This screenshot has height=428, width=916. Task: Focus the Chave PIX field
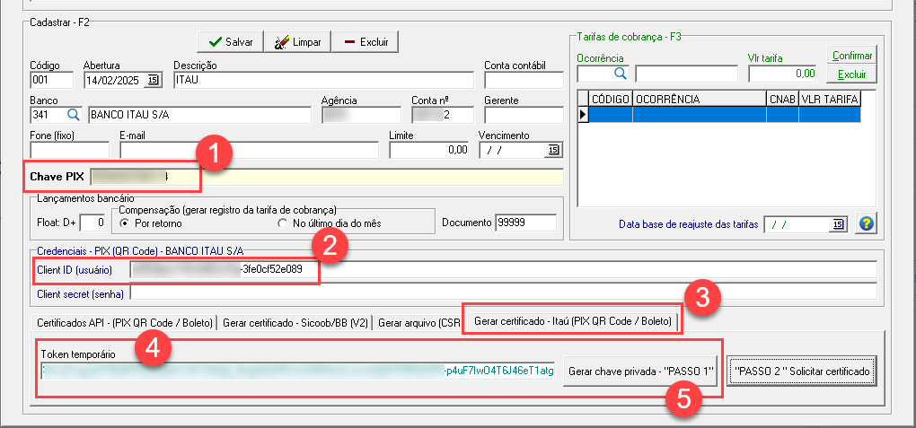point(327,177)
